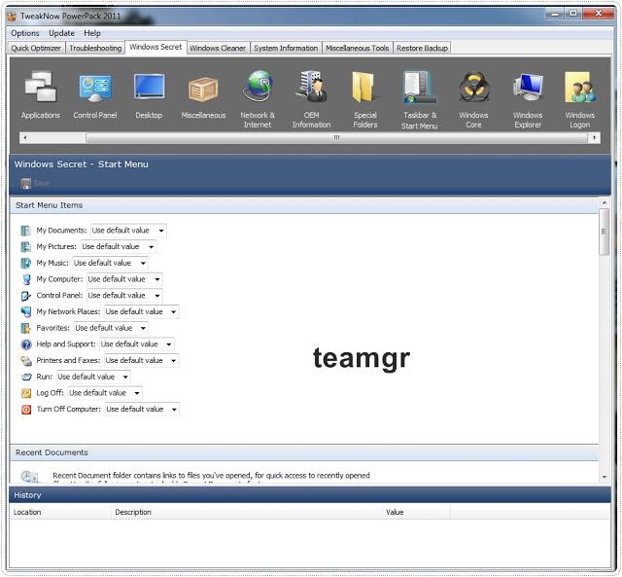Switch to the System Information tab
The width and height of the screenshot is (622, 577).
click(286, 48)
